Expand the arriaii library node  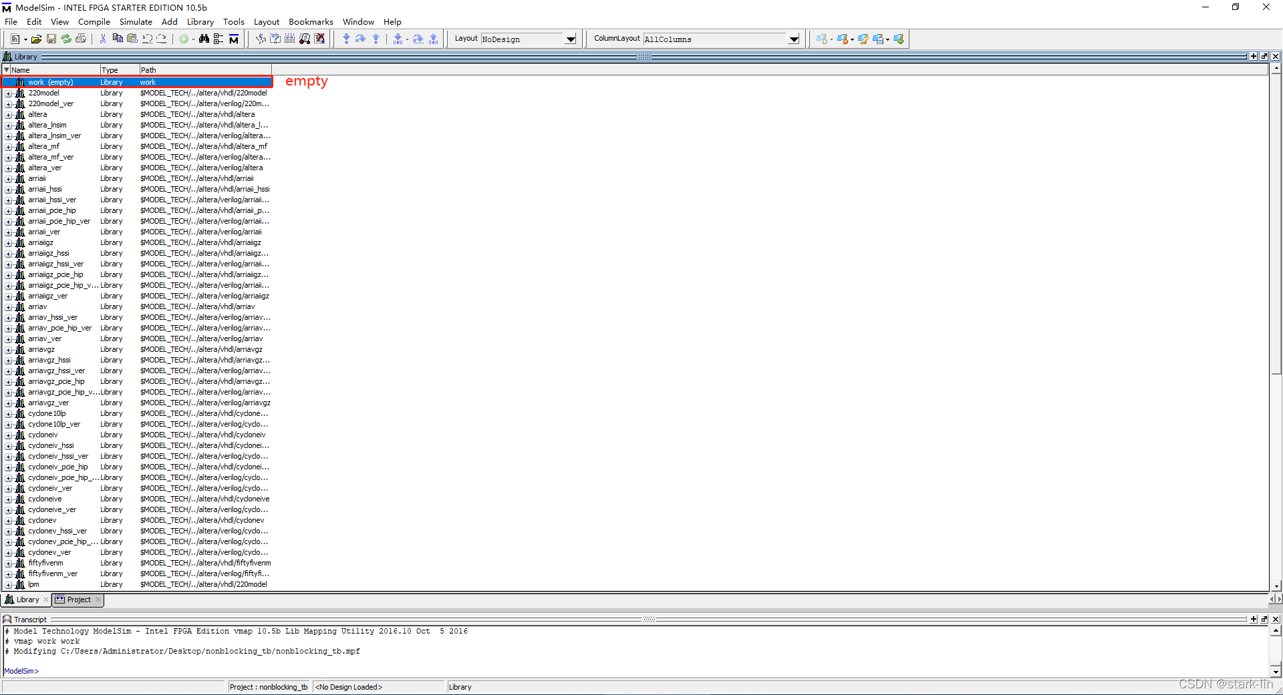[x=8, y=179]
